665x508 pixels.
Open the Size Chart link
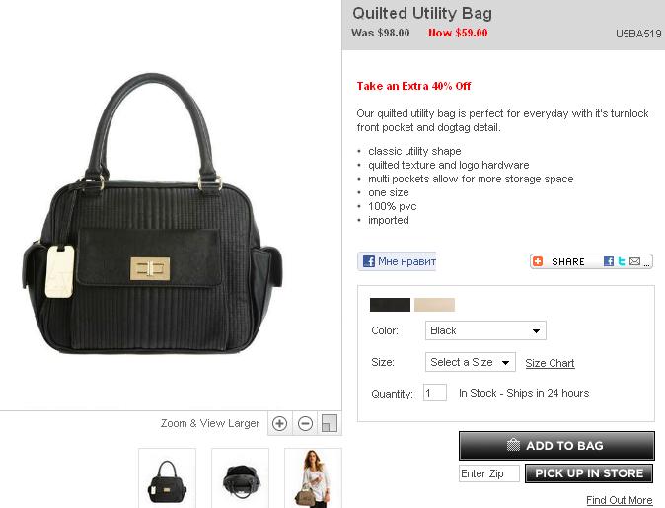[550, 363]
